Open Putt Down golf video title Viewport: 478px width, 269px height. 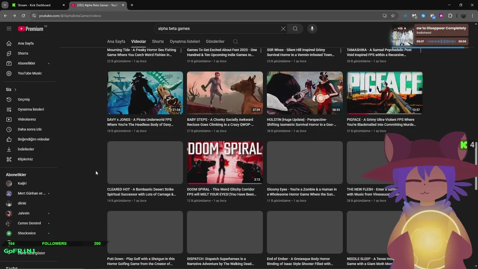point(141,261)
